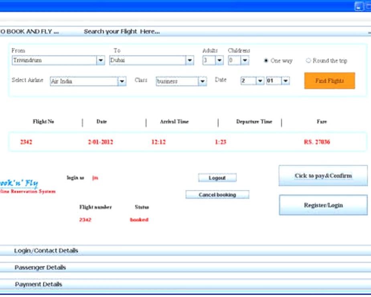Select the One way radio button
The width and height of the screenshot is (371, 297).
click(x=266, y=61)
